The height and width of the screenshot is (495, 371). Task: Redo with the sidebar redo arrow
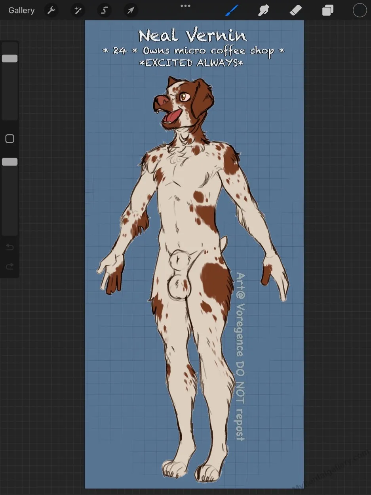[x=10, y=267]
